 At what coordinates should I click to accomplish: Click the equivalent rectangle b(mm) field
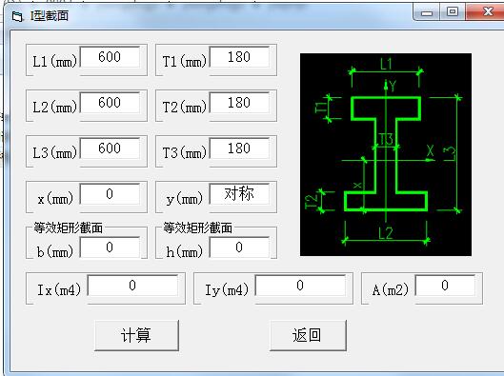110,247
